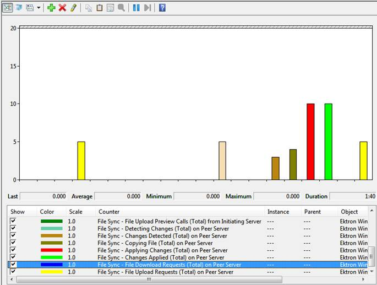377x285 pixels.
Task: Click bright green swatch of Changes Applied row
Action: [x=52, y=257]
